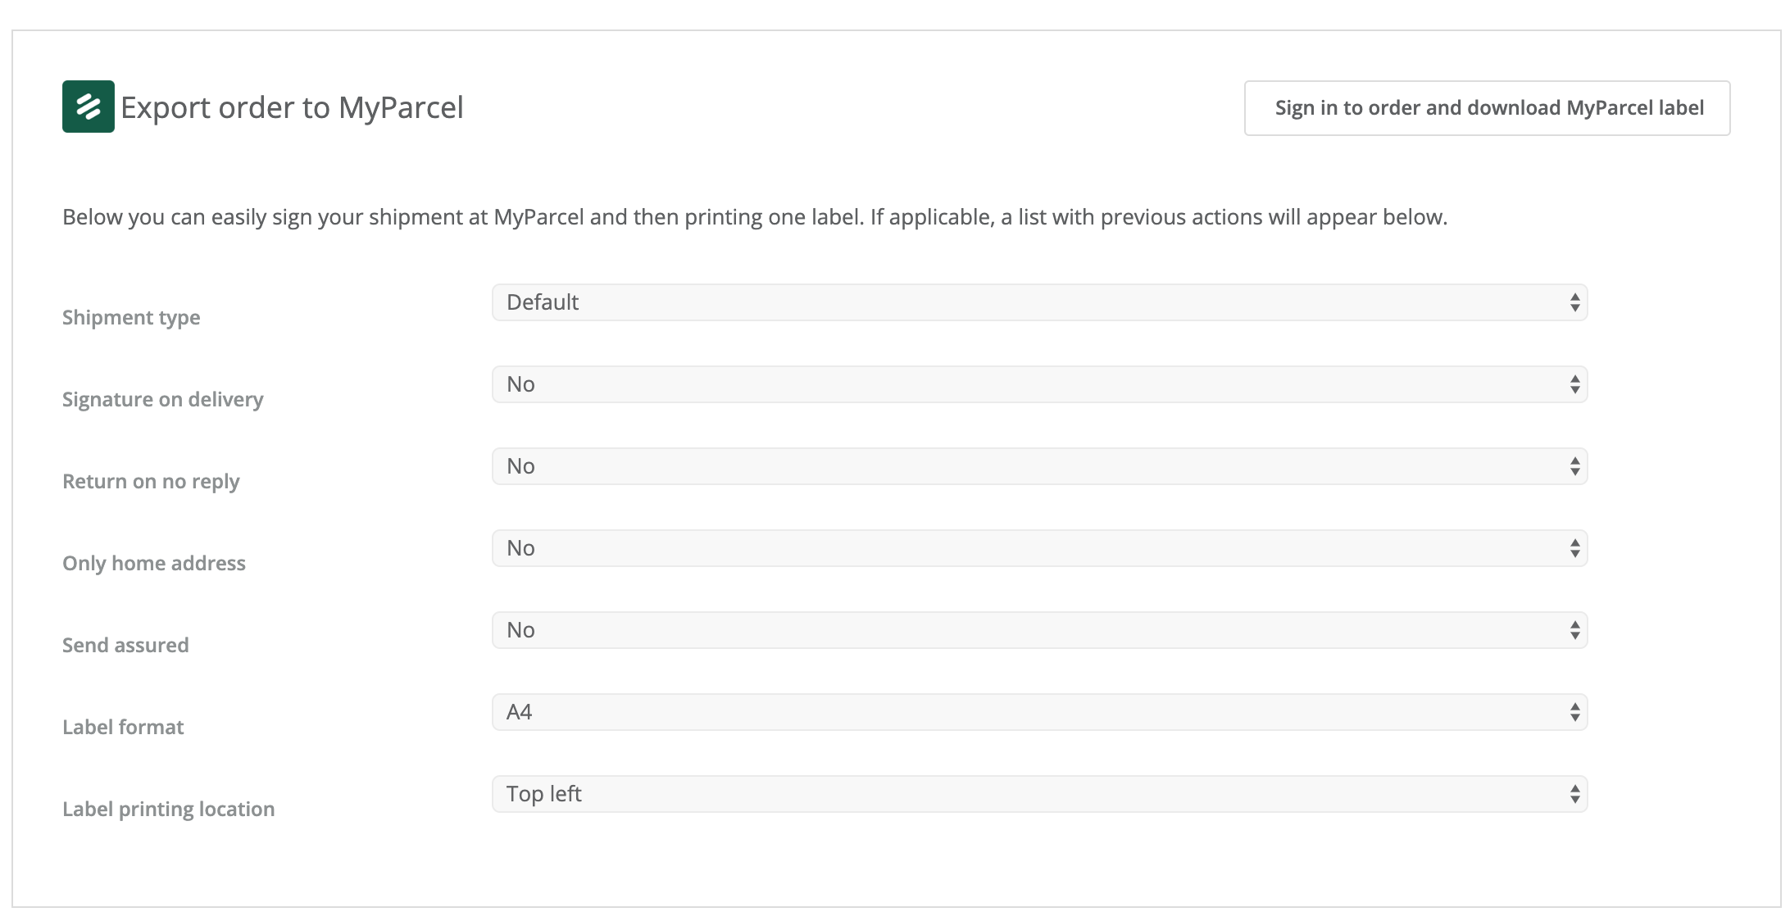Click the Return on no reply label

pyautogui.click(x=151, y=481)
